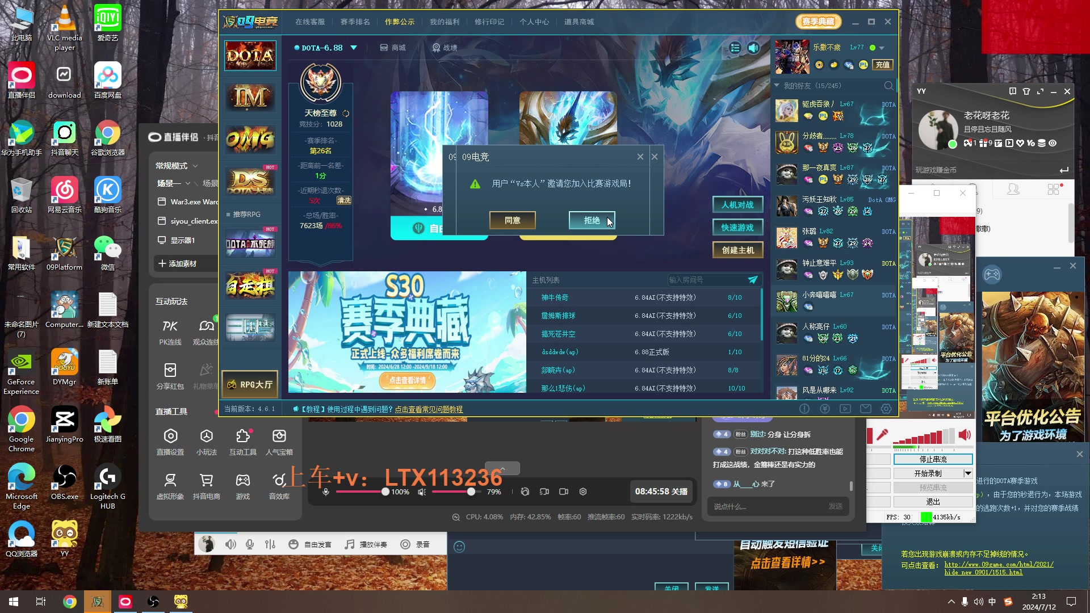Open the YY contacts tab icon

click(x=1013, y=190)
